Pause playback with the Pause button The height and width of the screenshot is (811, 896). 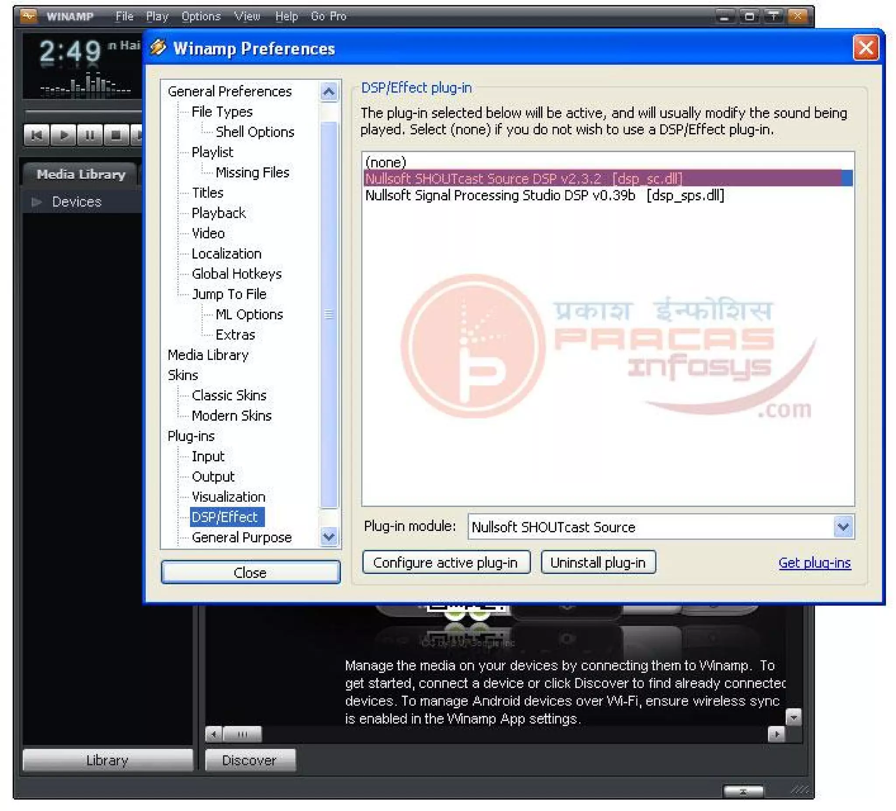[89, 135]
